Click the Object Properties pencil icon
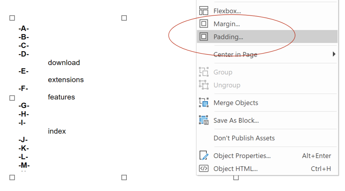 pyautogui.click(x=204, y=156)
